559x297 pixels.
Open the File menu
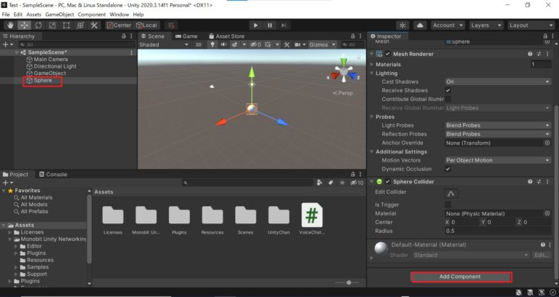(6, 15)
